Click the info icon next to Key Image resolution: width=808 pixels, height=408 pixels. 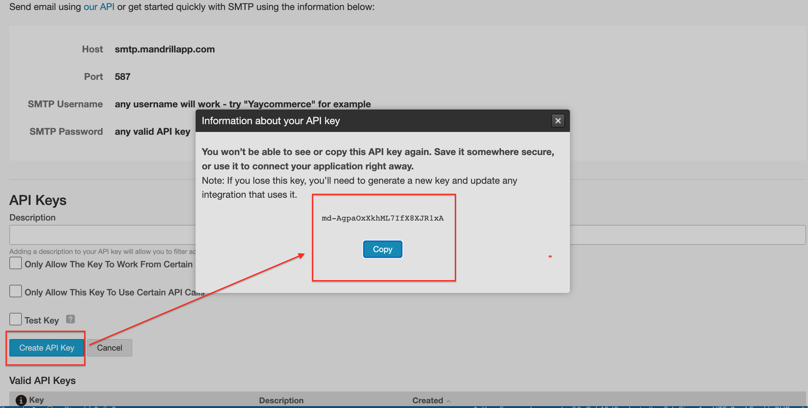(21, 400)
